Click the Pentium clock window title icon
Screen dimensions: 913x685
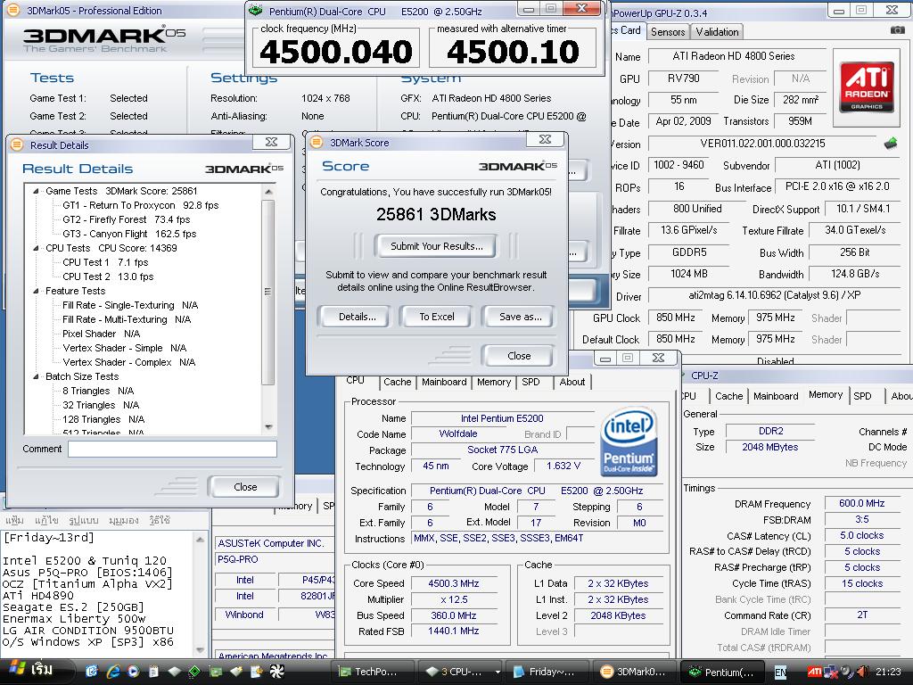tap(255, 11)
